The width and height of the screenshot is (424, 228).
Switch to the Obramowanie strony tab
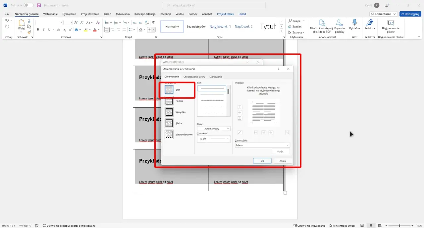coord(194,77)
